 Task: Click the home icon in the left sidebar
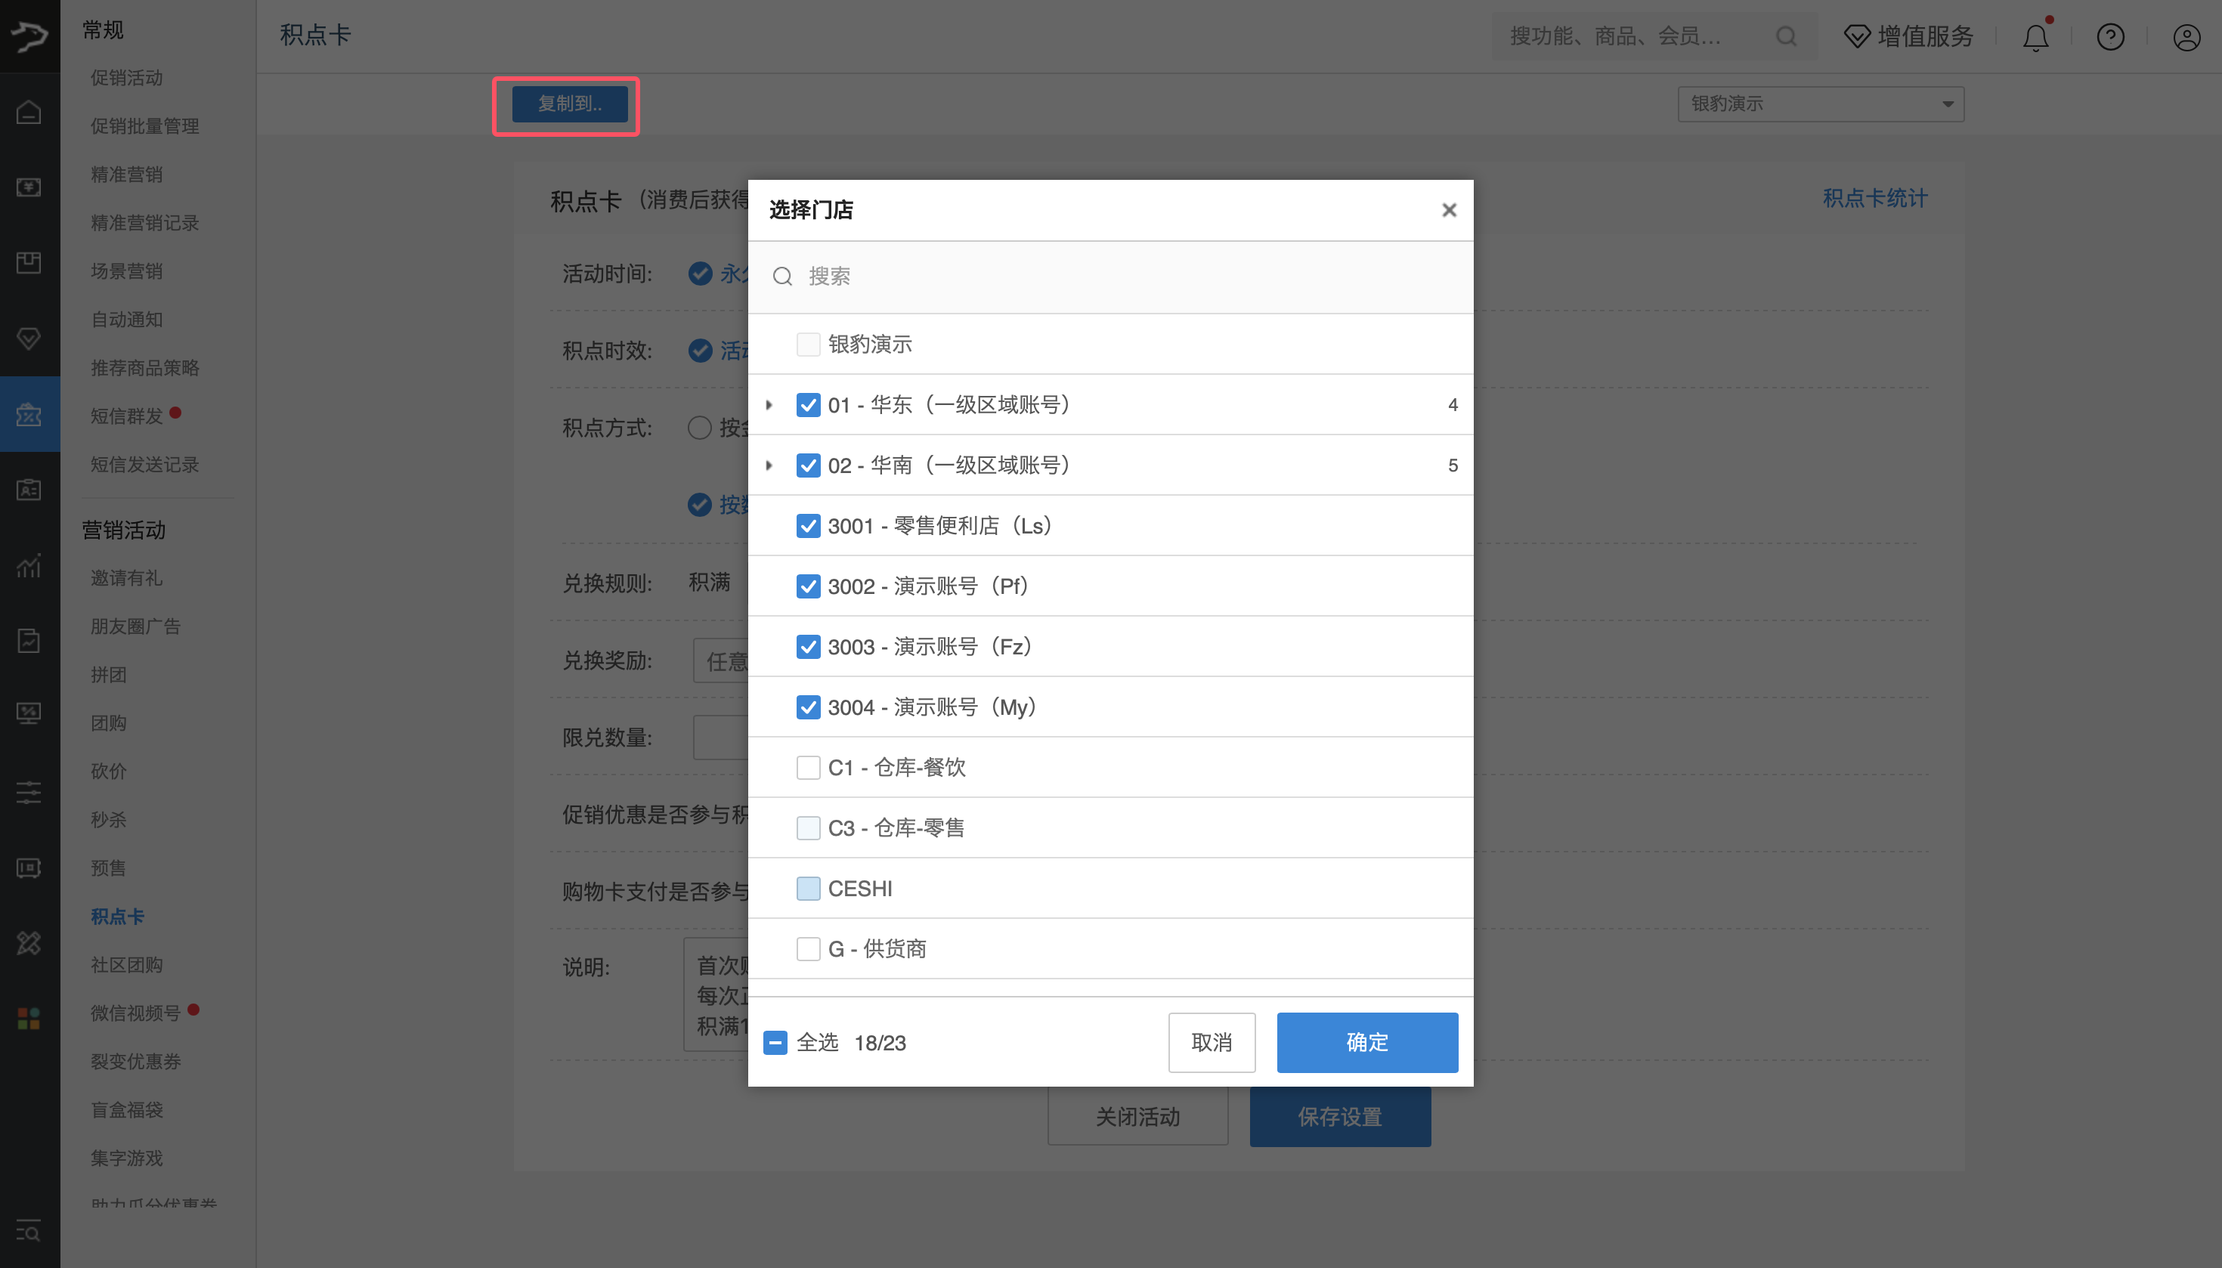click(x=29, y=112)
